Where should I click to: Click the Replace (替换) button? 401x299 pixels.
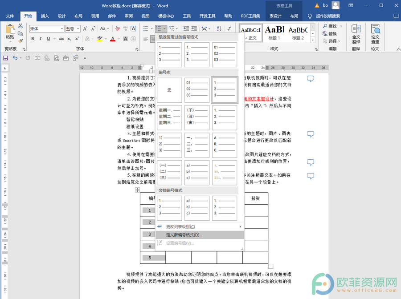click(x=330, y=33)
